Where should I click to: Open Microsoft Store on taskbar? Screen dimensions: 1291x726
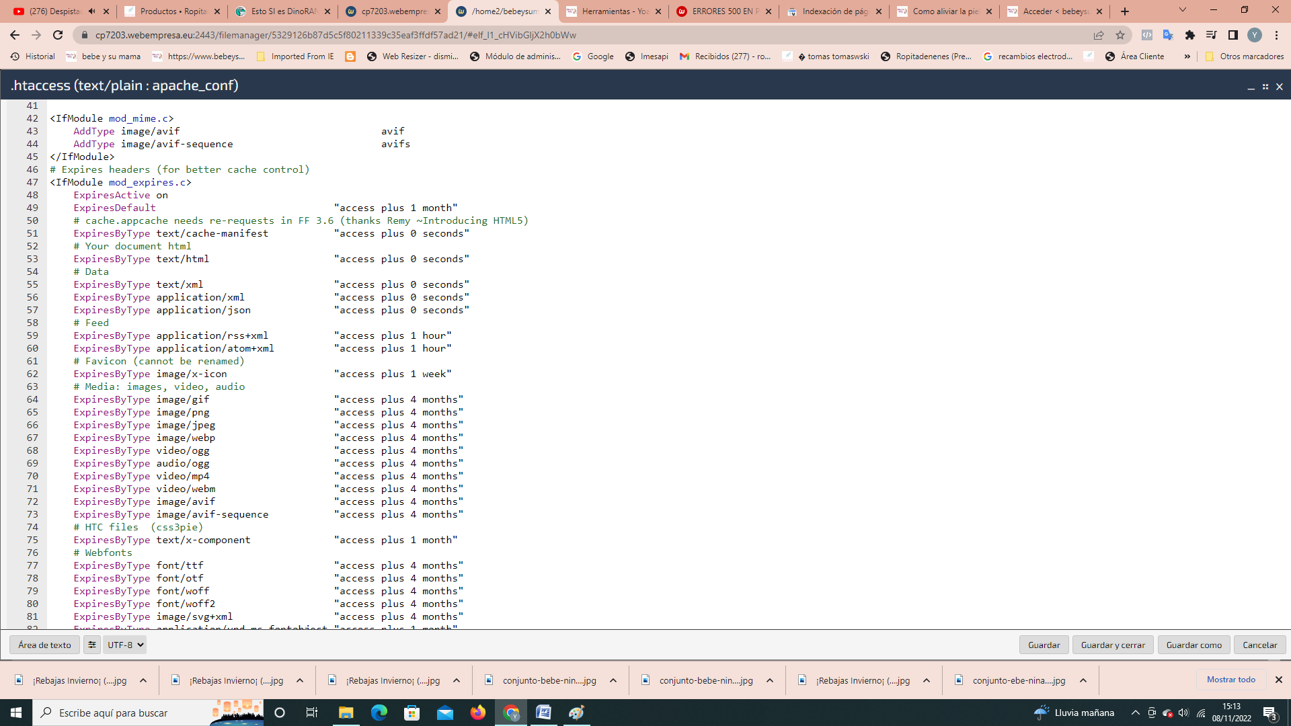tap(412, 713)
